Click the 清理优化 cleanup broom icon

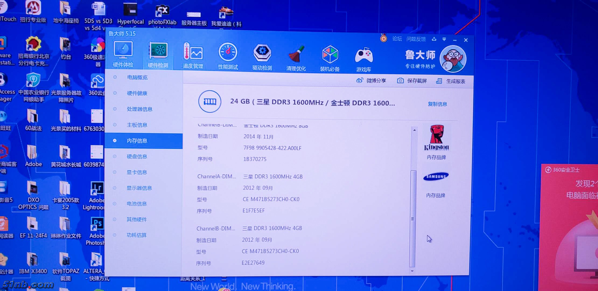(296, 54)
